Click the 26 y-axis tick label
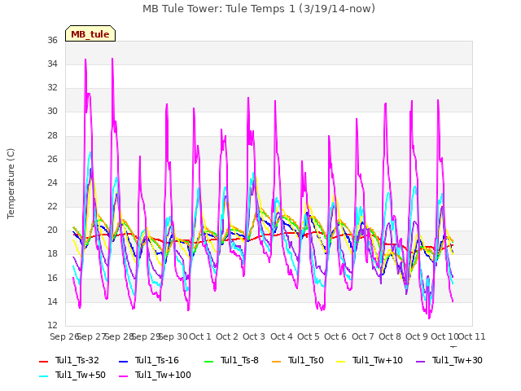Image resolution: width=521 pixels, height=391 pixels. coord(52,160)
